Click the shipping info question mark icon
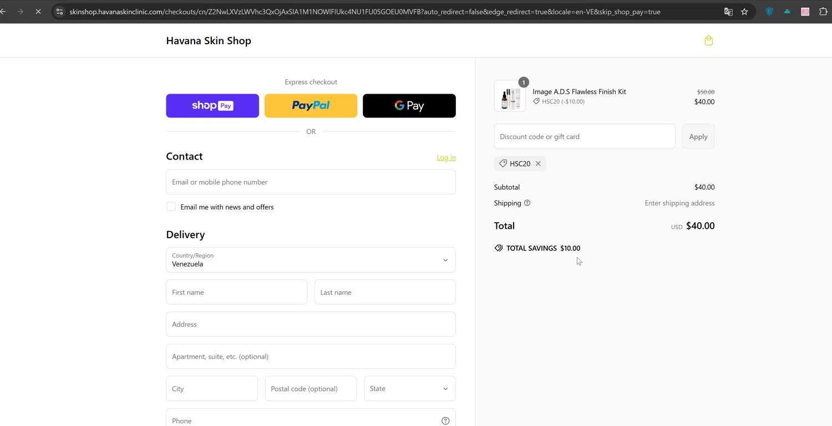The image size is (832, 426). pos(527,203)
